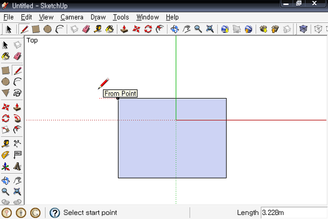328x219 pixels.
Task: Open the Draw menu
Action: (98, 17)
